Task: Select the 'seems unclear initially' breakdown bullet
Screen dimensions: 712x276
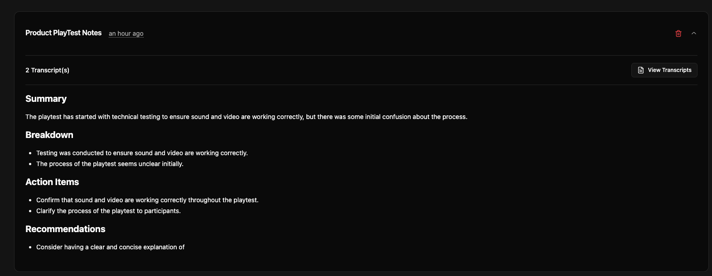Action: coord(110,164)
